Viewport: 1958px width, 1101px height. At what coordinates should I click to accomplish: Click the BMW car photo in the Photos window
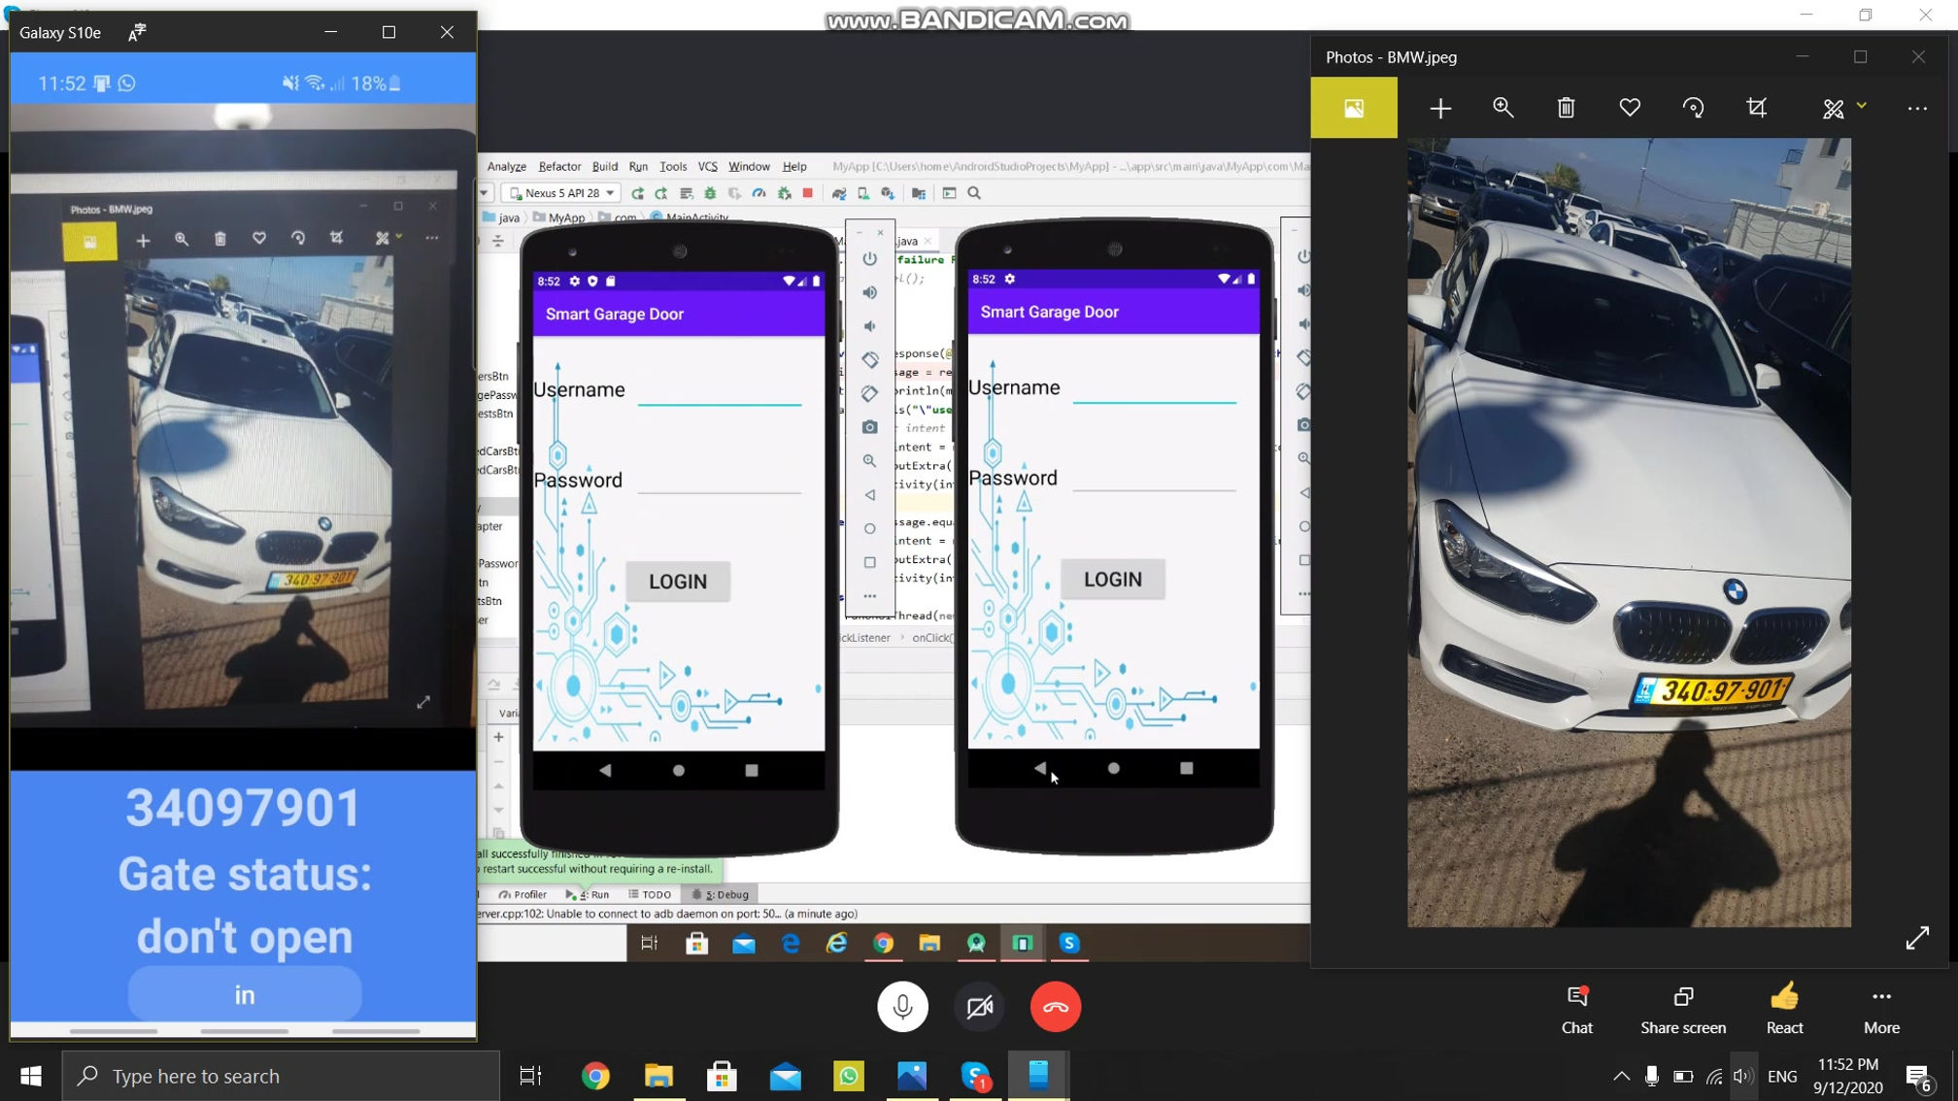point(1629,532)
